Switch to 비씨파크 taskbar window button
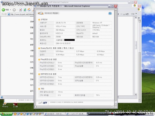155x116 pixels. tap(55, 114)
